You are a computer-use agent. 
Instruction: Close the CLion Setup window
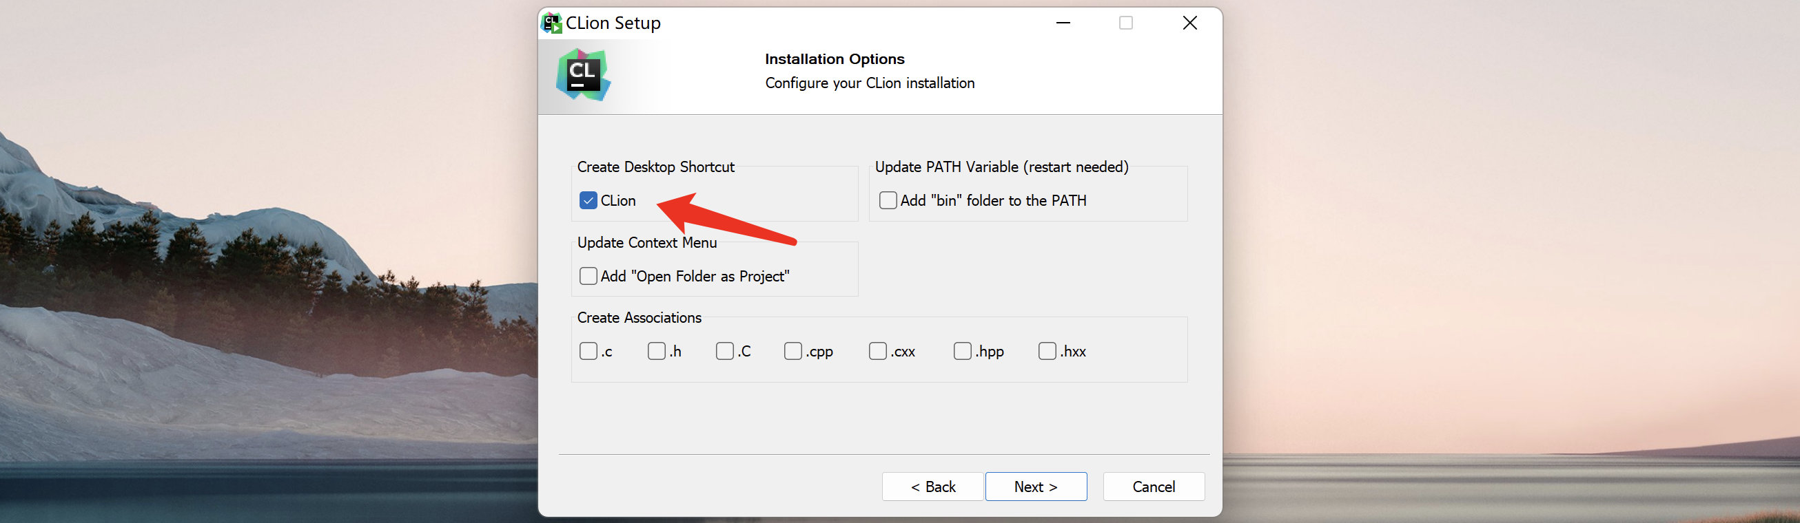click(1190, 23)
